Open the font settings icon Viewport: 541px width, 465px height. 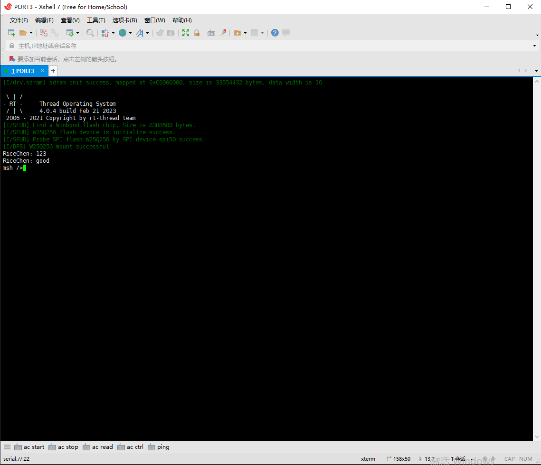coord(140,33)
